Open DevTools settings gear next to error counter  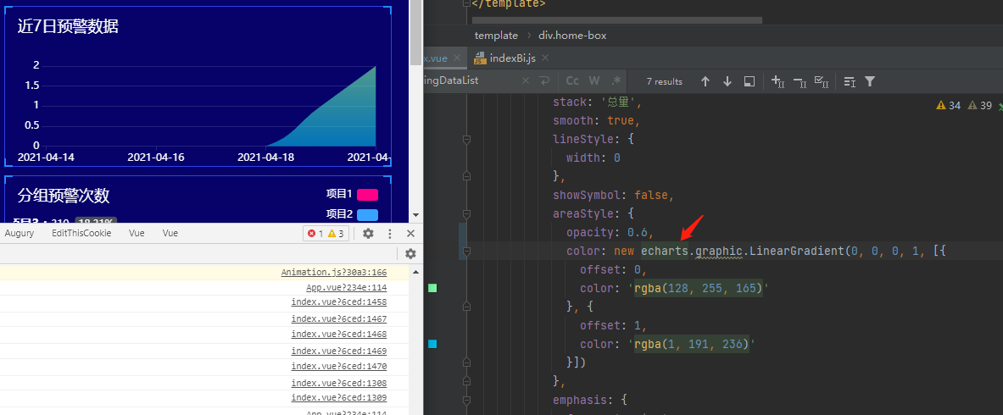(368, 234)
